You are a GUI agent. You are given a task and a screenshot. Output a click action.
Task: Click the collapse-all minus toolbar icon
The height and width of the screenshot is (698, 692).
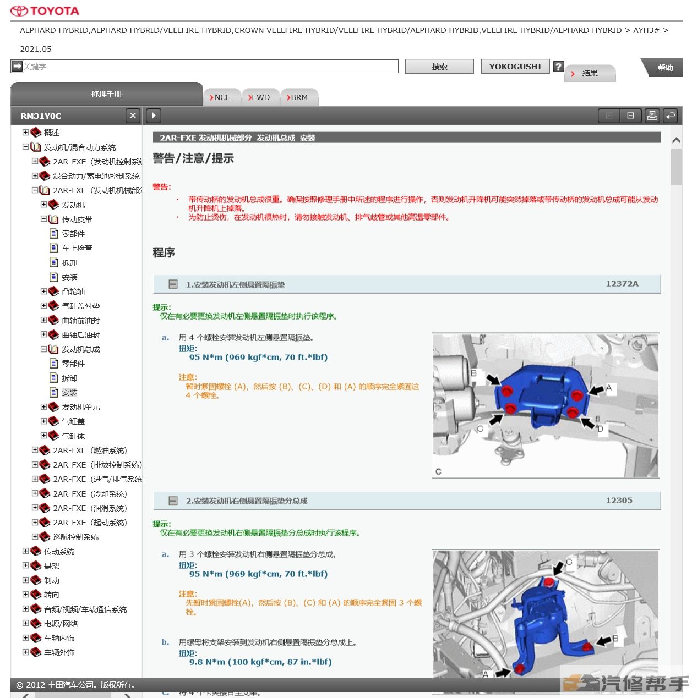pyautogui.click(x=630, y=116)
